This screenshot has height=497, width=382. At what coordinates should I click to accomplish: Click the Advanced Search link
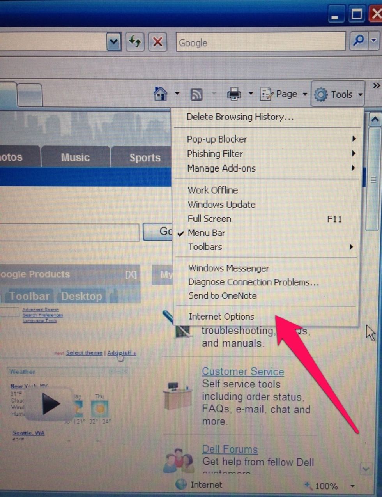(41, 310)
